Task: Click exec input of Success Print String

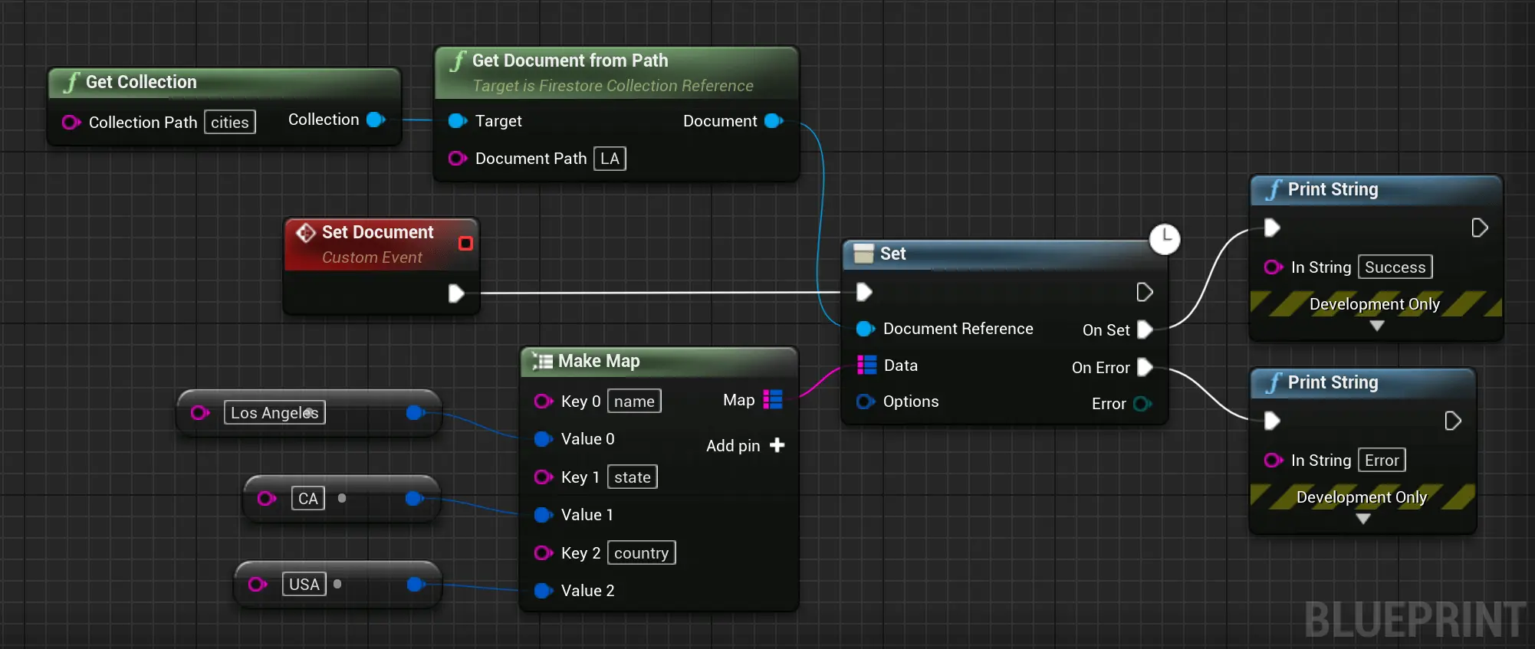Action: tap(1272, 228)
